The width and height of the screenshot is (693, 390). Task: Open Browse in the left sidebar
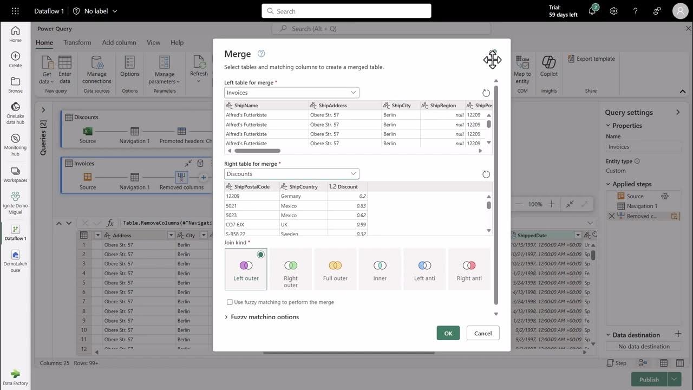point(15,85)
